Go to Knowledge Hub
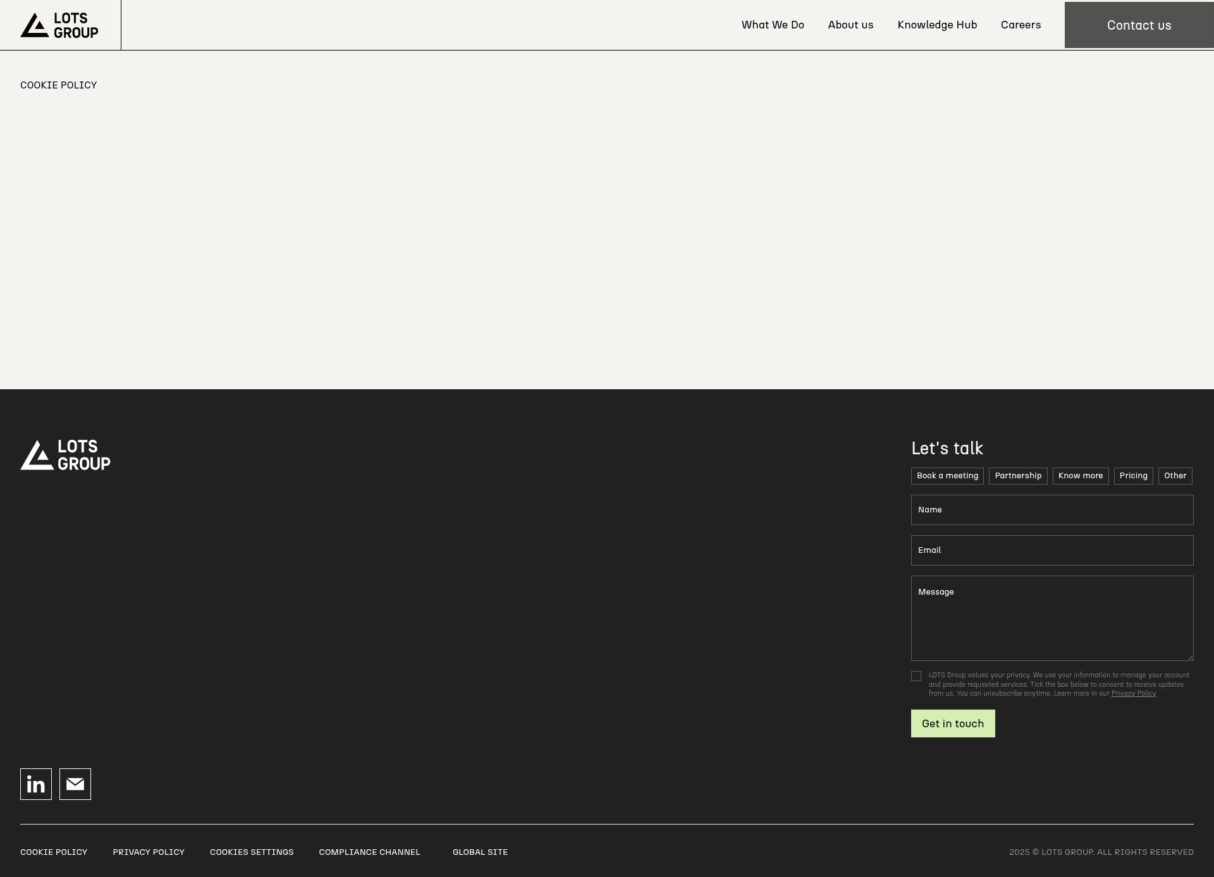 coord(937,25)
